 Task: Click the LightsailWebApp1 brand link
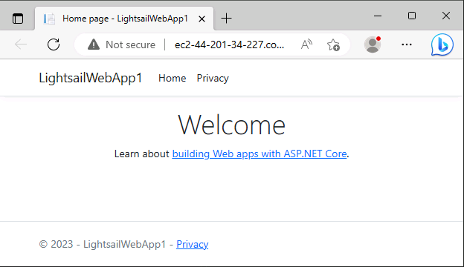click(91, 78)
